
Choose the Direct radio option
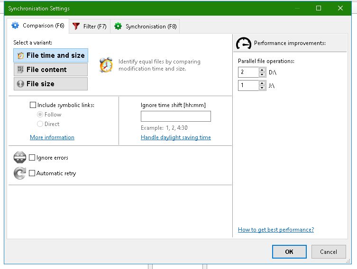[40, 124]
